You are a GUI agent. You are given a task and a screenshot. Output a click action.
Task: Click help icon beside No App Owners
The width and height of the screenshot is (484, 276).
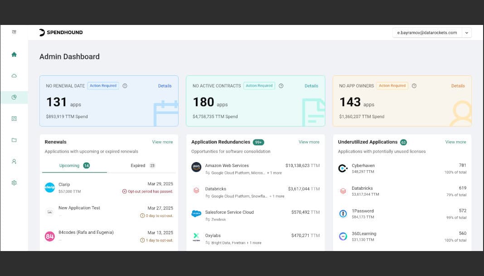(414, 86)
